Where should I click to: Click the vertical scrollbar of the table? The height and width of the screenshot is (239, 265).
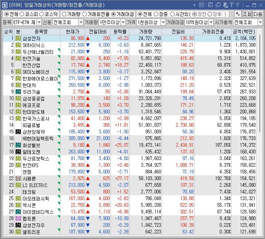pyautogui.click(x=260, y=84)
